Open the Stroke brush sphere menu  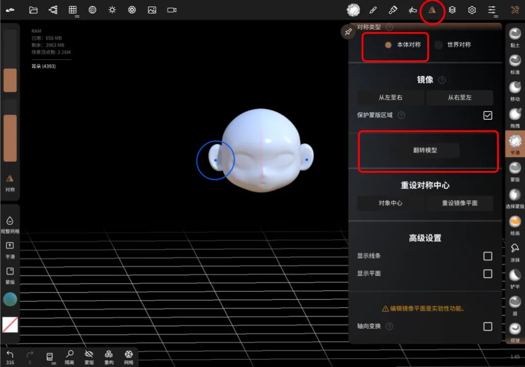353,10
